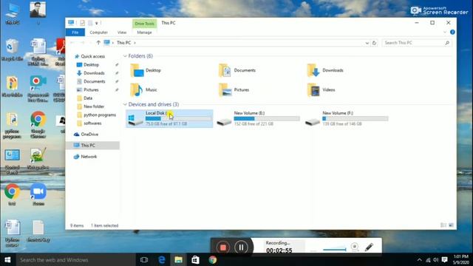Open the View ribbon tab
The image size is (473, 266).
122,33
